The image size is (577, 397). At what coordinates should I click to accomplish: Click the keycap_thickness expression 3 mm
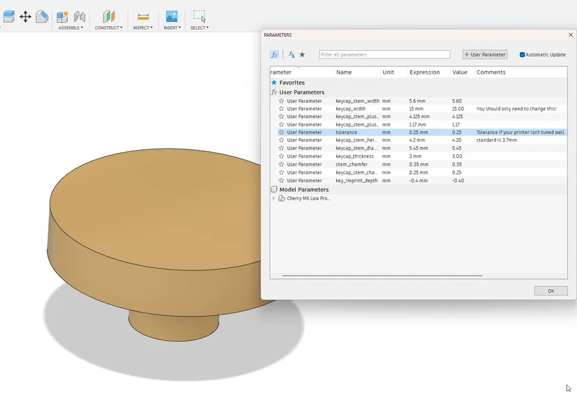click(x=416, y=156)
